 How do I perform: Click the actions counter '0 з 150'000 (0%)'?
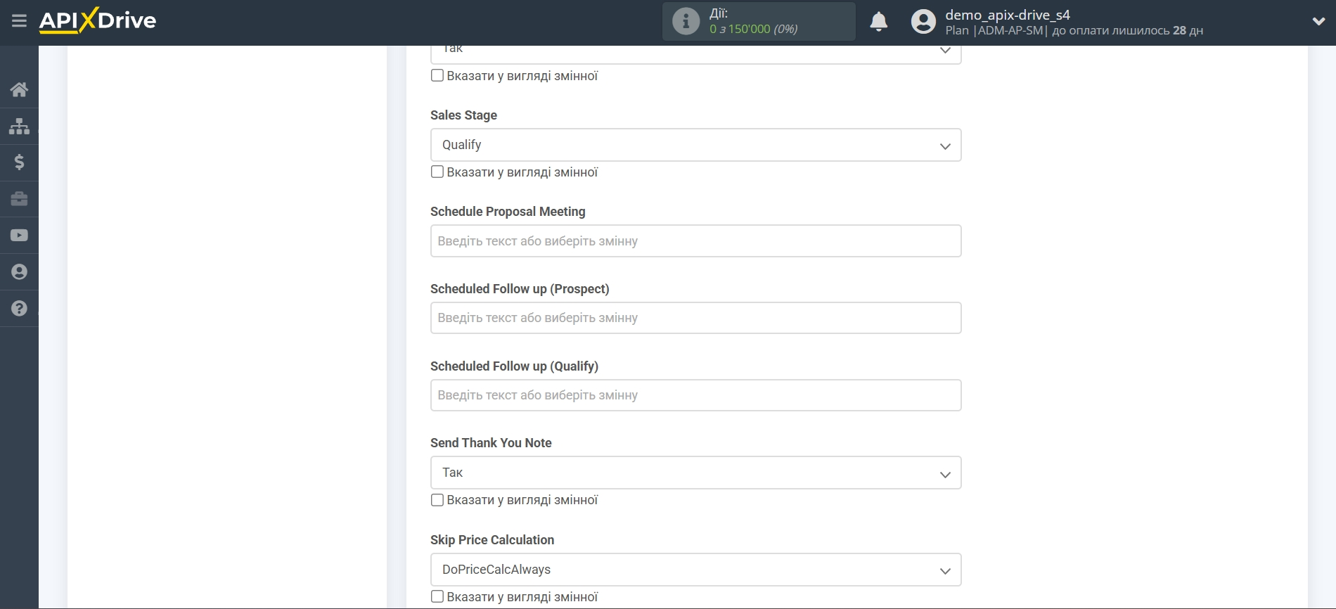point(753,29)
